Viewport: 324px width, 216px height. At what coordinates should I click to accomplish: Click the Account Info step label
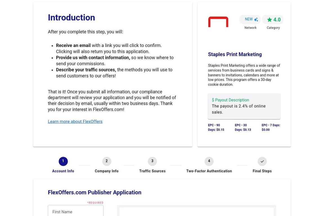63,171
